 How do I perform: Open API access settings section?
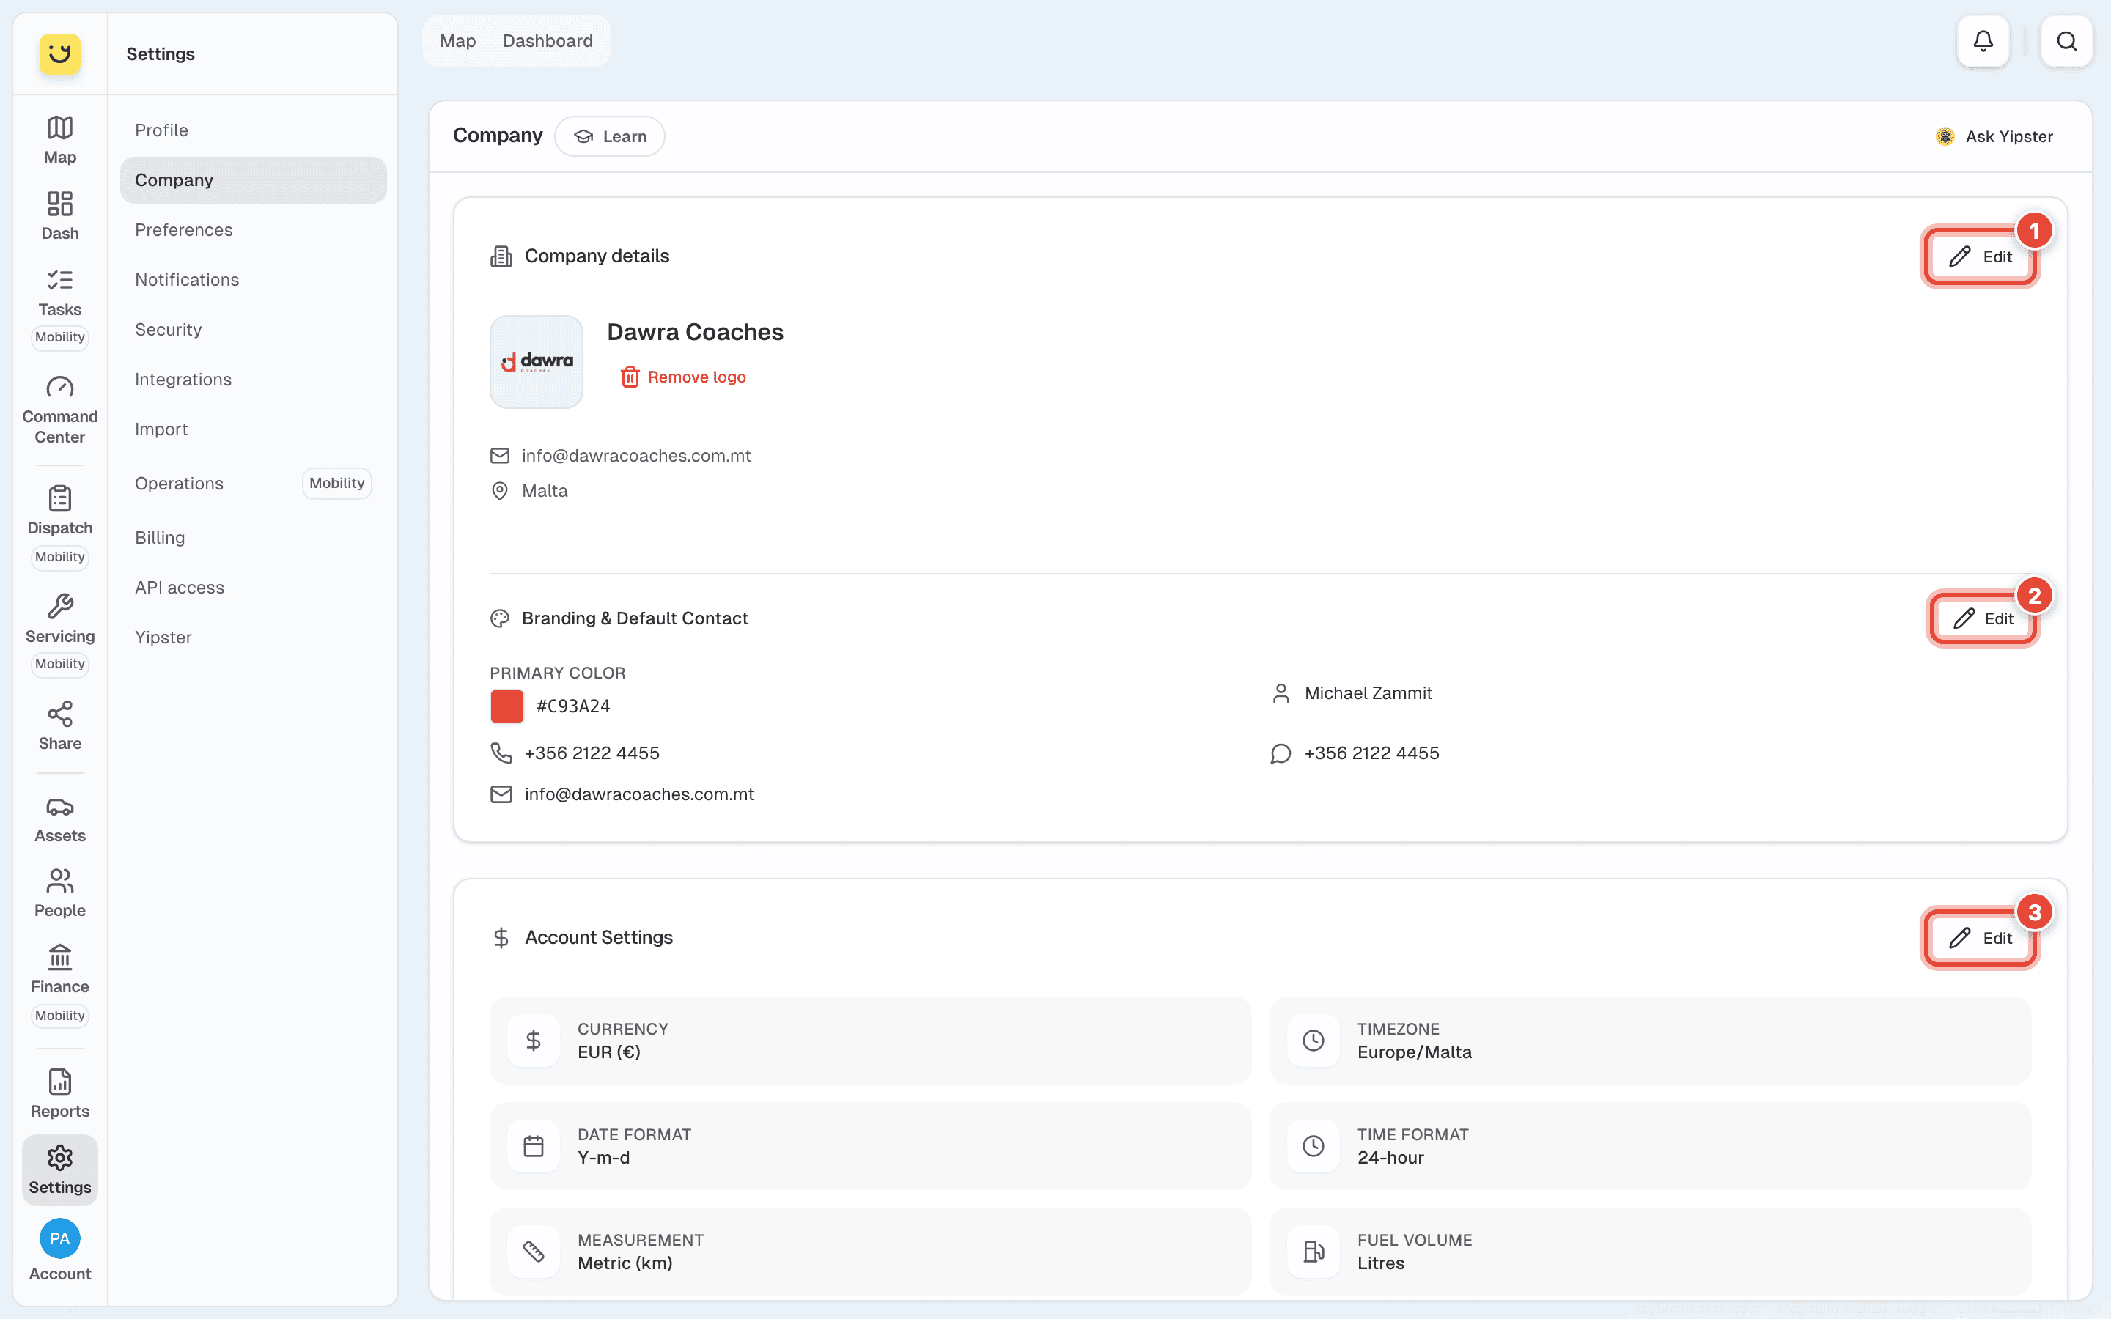253,587
